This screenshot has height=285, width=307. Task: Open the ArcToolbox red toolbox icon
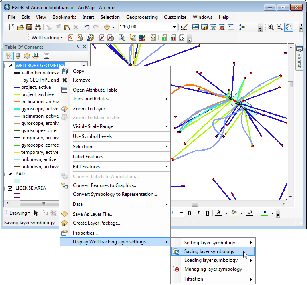pyautogui.click(x=222, y=27)
